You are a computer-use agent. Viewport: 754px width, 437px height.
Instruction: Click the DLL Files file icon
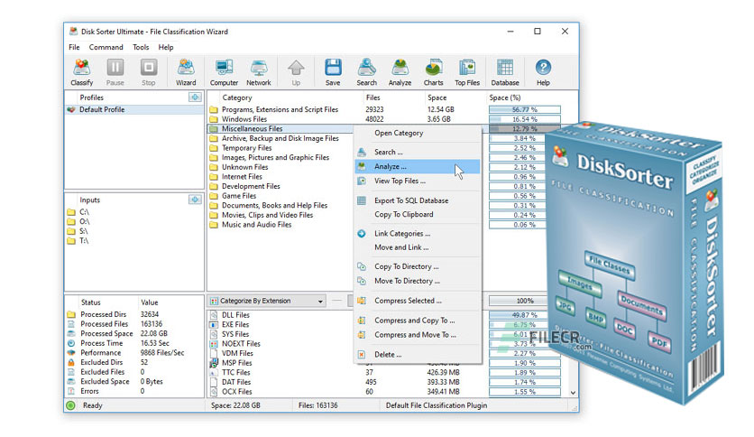point(214,315)
